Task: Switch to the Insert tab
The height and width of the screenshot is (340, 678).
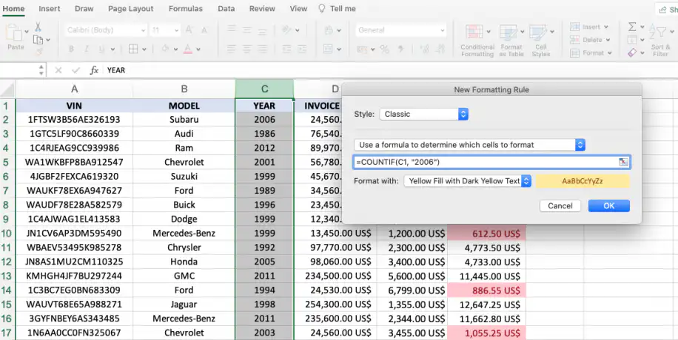Action: 50,9
